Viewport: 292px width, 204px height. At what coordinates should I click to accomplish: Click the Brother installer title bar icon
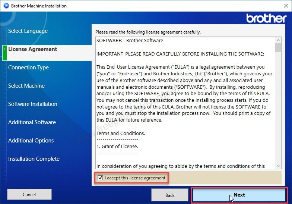(x=6, y=6)
